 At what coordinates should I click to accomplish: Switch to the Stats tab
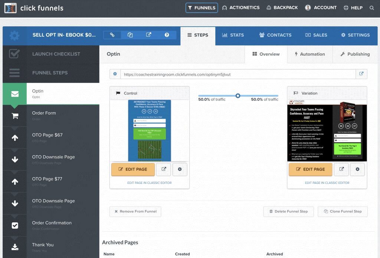coord(233,35)
